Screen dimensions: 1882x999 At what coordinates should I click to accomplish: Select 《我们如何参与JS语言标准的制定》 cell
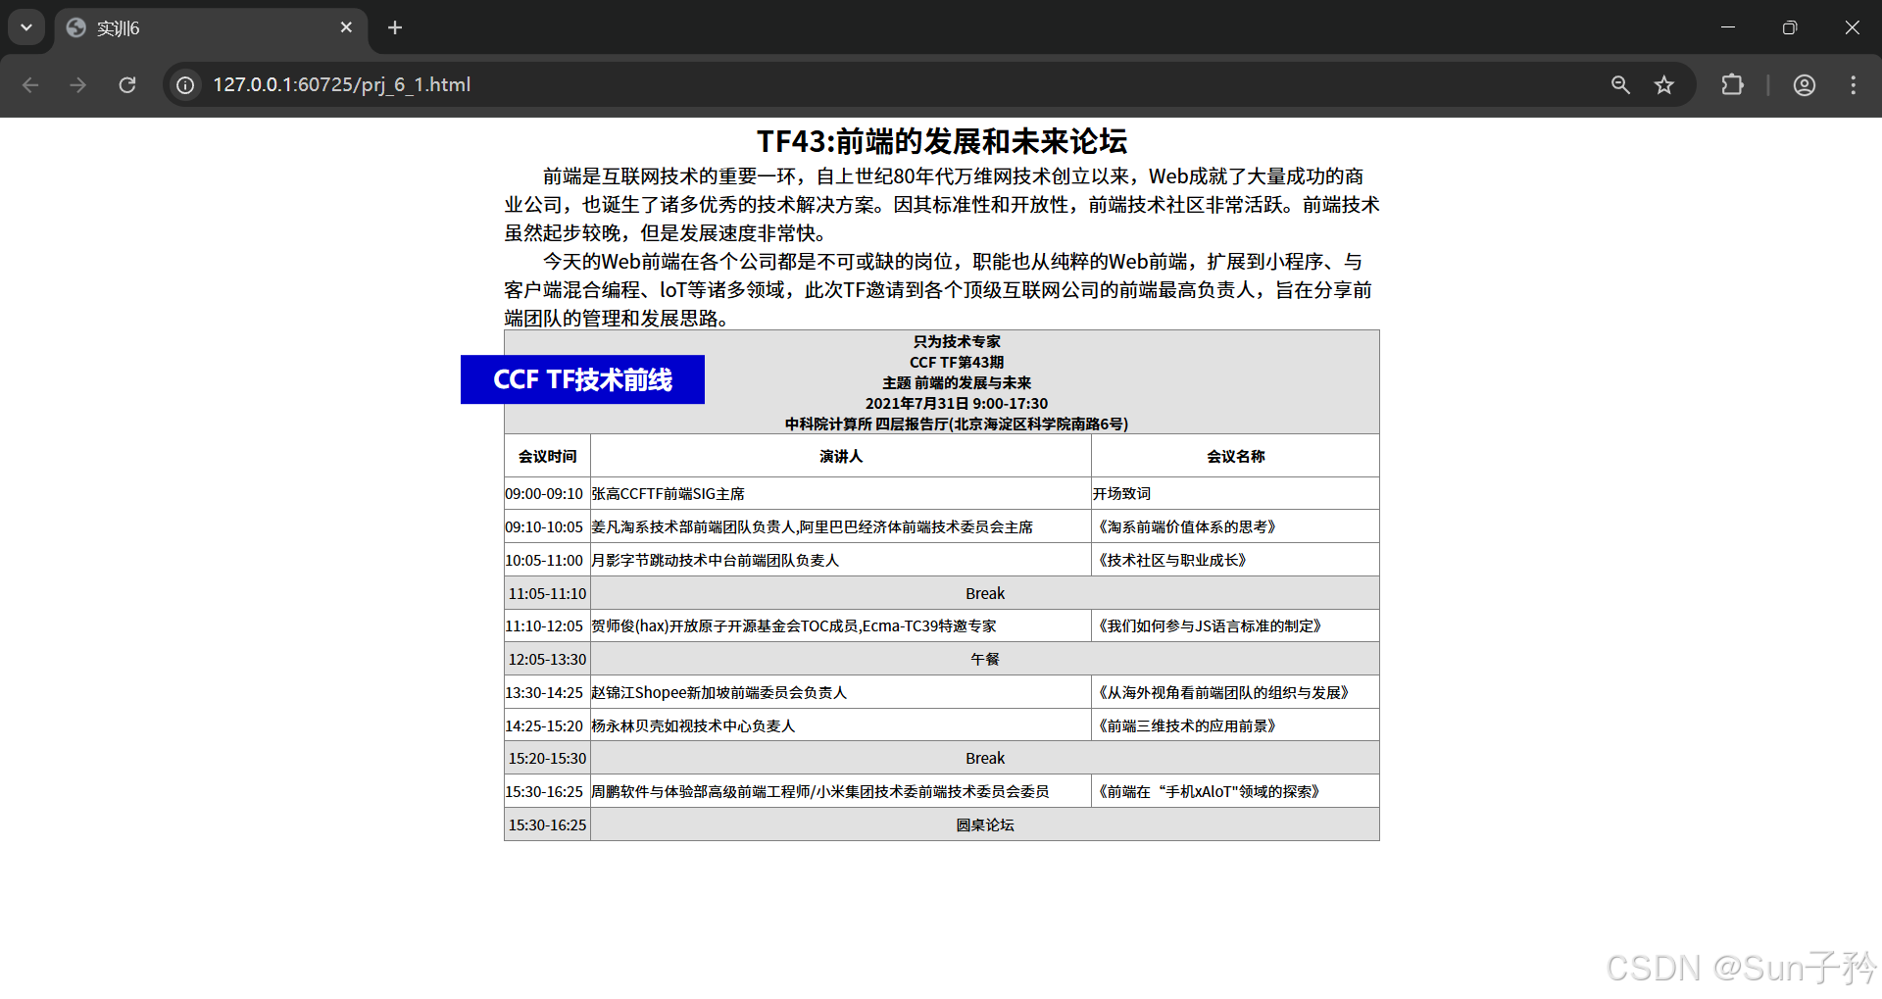tap(1235, 626)
